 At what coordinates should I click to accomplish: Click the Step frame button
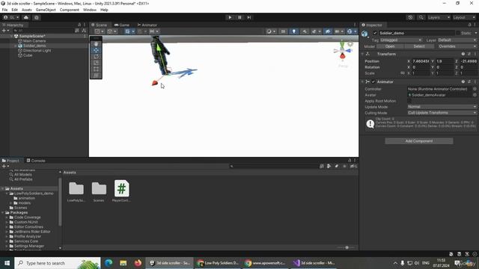click(x=249, y=17)
